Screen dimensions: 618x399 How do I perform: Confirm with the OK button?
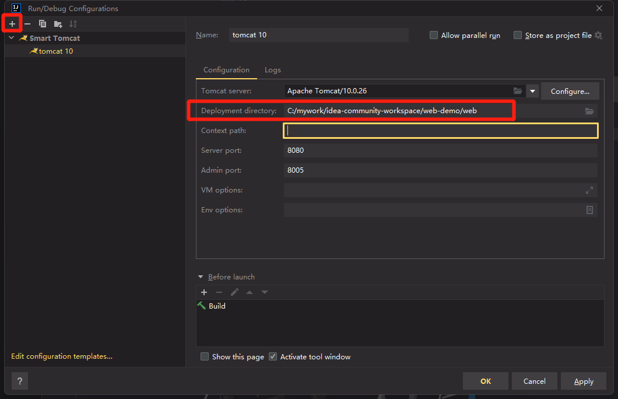click(x=486, y=381)
